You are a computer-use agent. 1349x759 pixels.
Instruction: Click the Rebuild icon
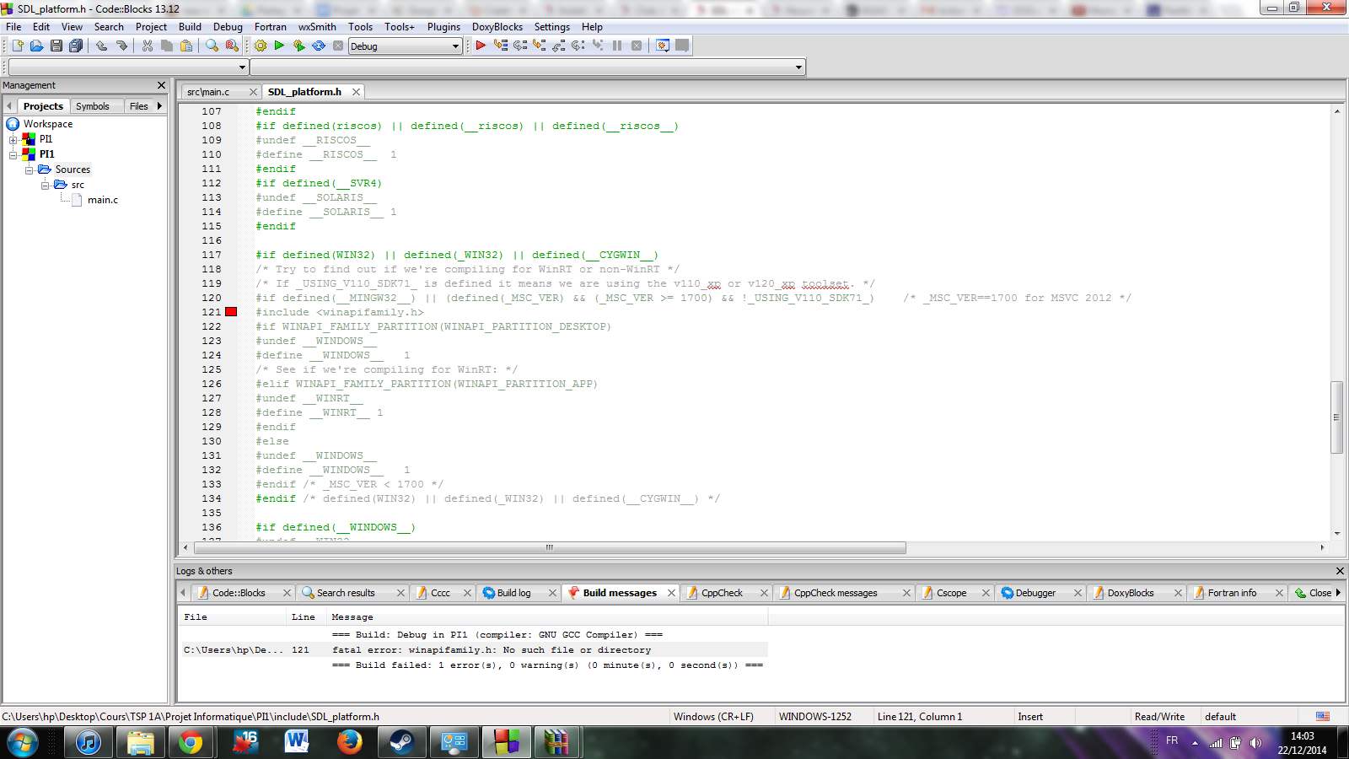point(319,46)
